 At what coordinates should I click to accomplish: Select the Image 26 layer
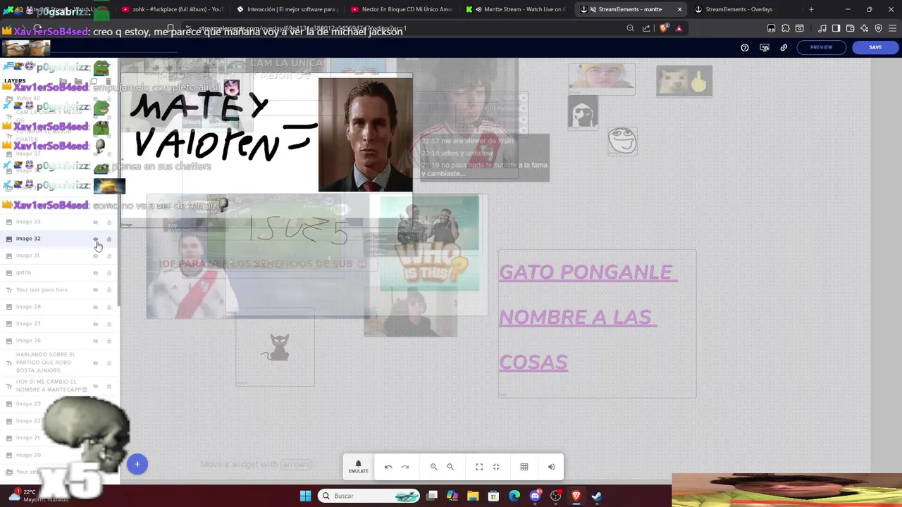(59, 341)
